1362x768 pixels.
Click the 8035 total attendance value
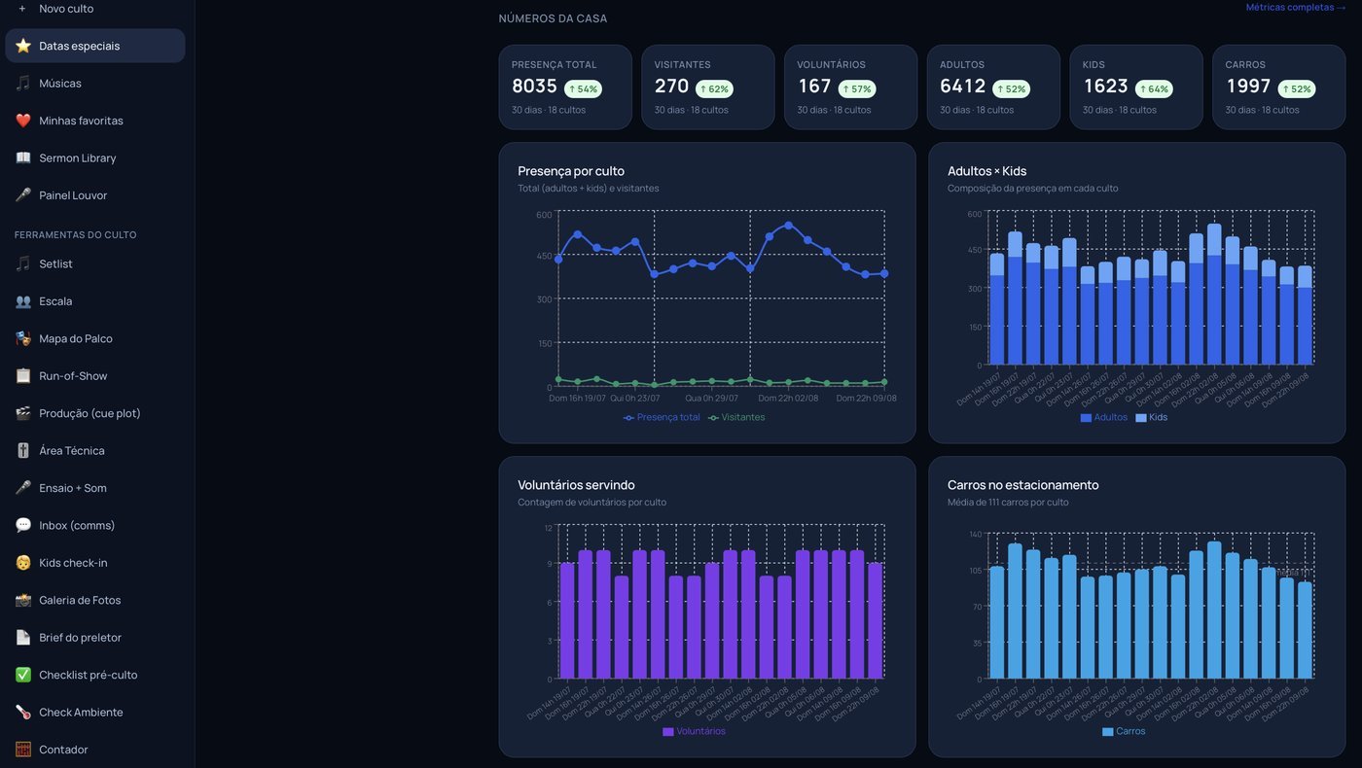click(534, 87)
